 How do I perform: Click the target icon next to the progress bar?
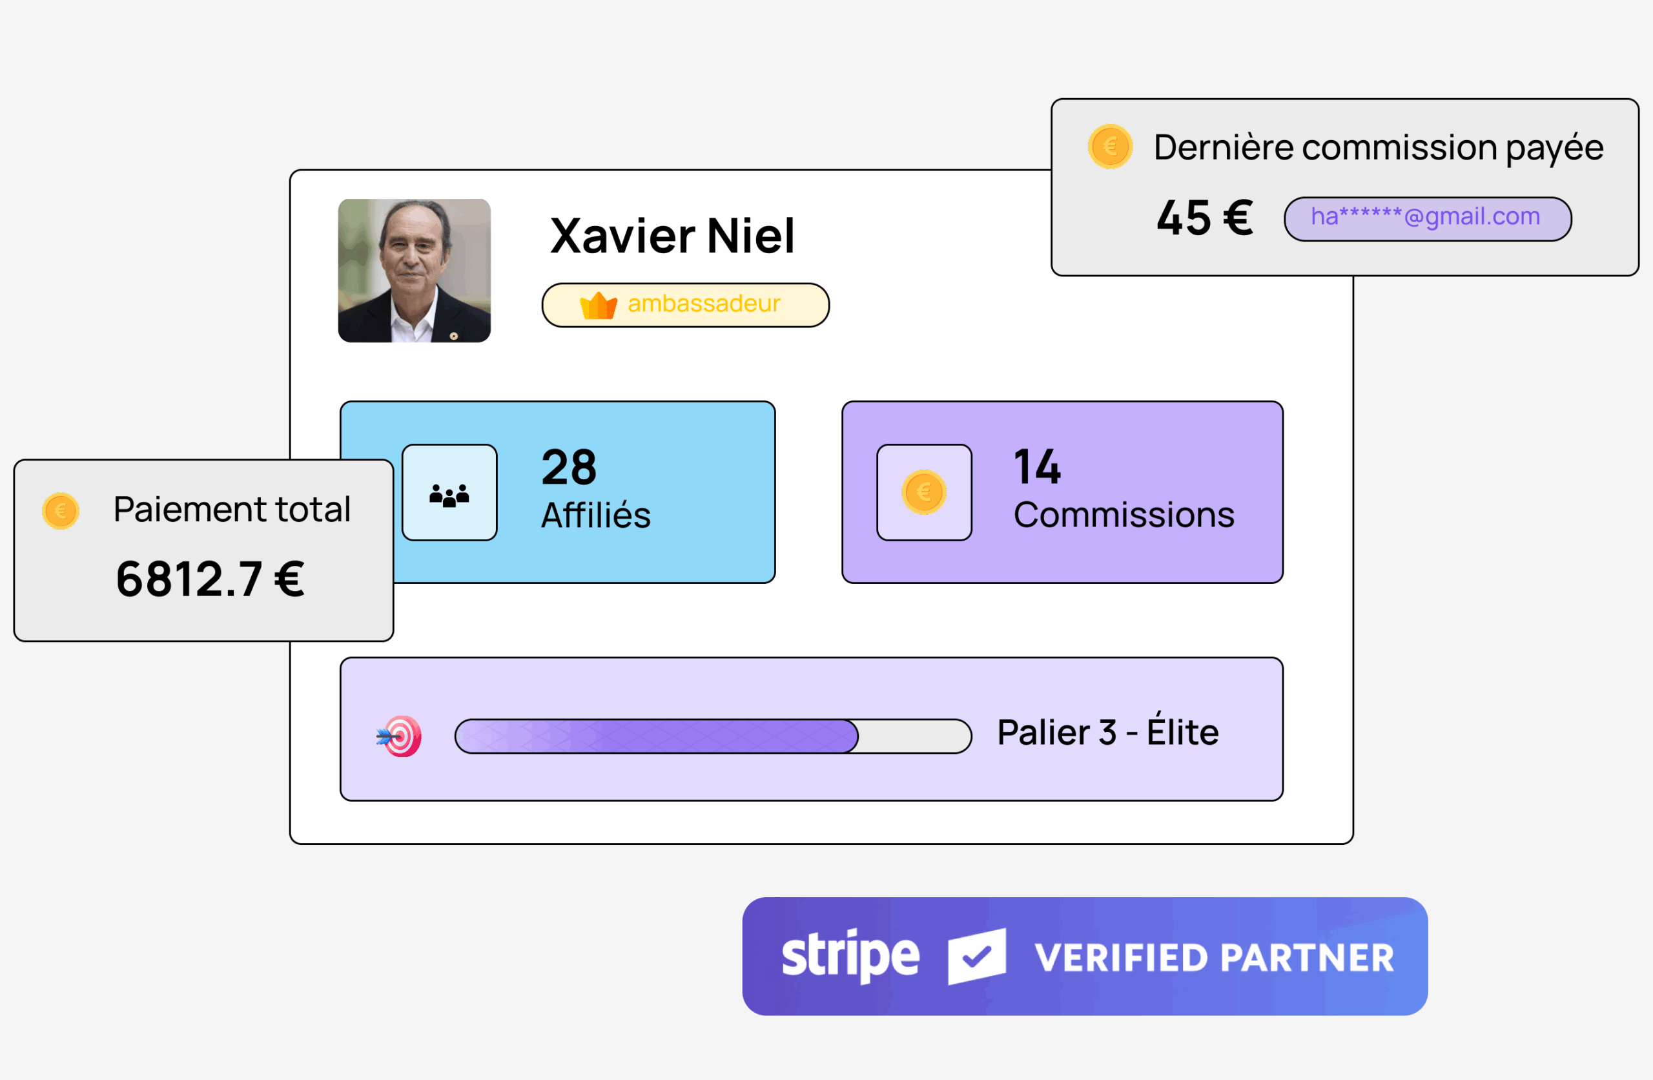399,736
